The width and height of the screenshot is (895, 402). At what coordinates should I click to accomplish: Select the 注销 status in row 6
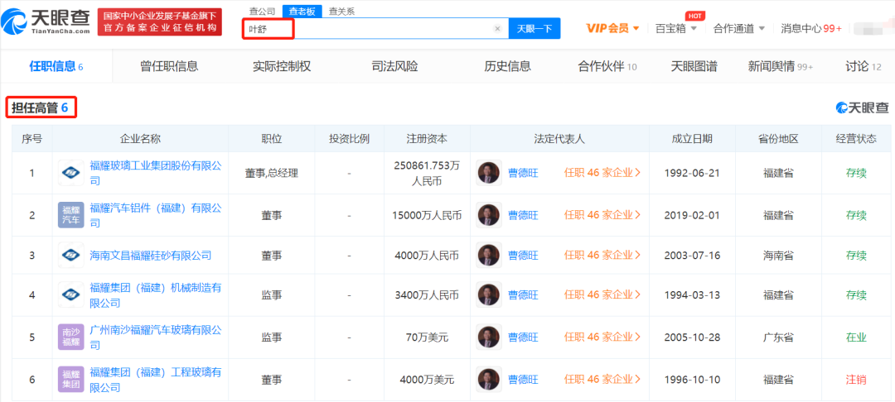coord(855,380)
